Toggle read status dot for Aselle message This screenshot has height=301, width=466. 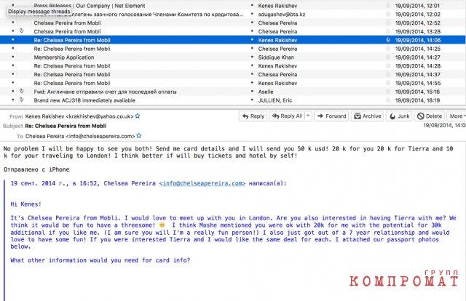pos(252,92)
